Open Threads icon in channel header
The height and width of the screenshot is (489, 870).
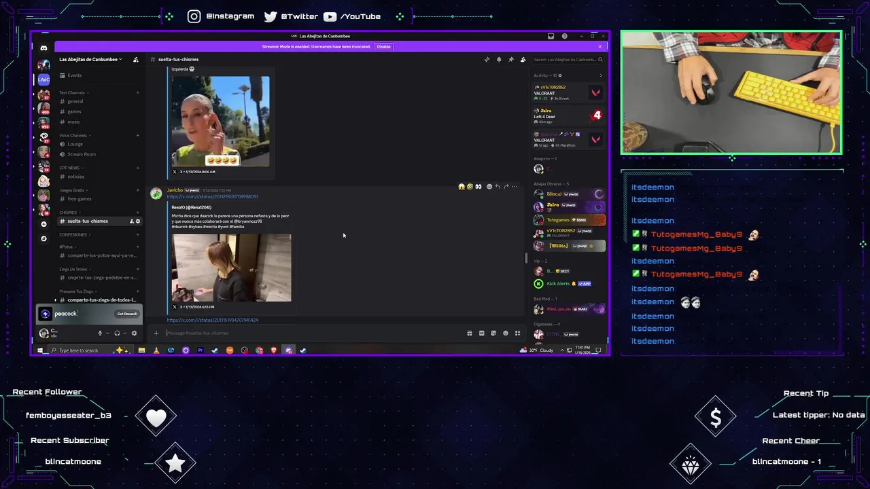(487, 59)
